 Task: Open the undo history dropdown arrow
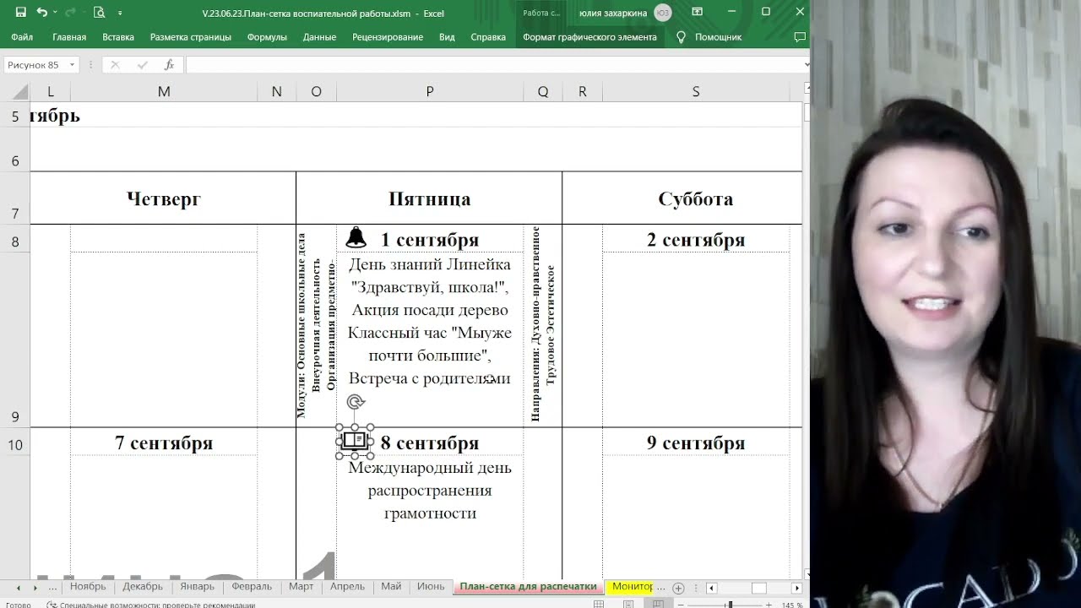tap(55, 13)
